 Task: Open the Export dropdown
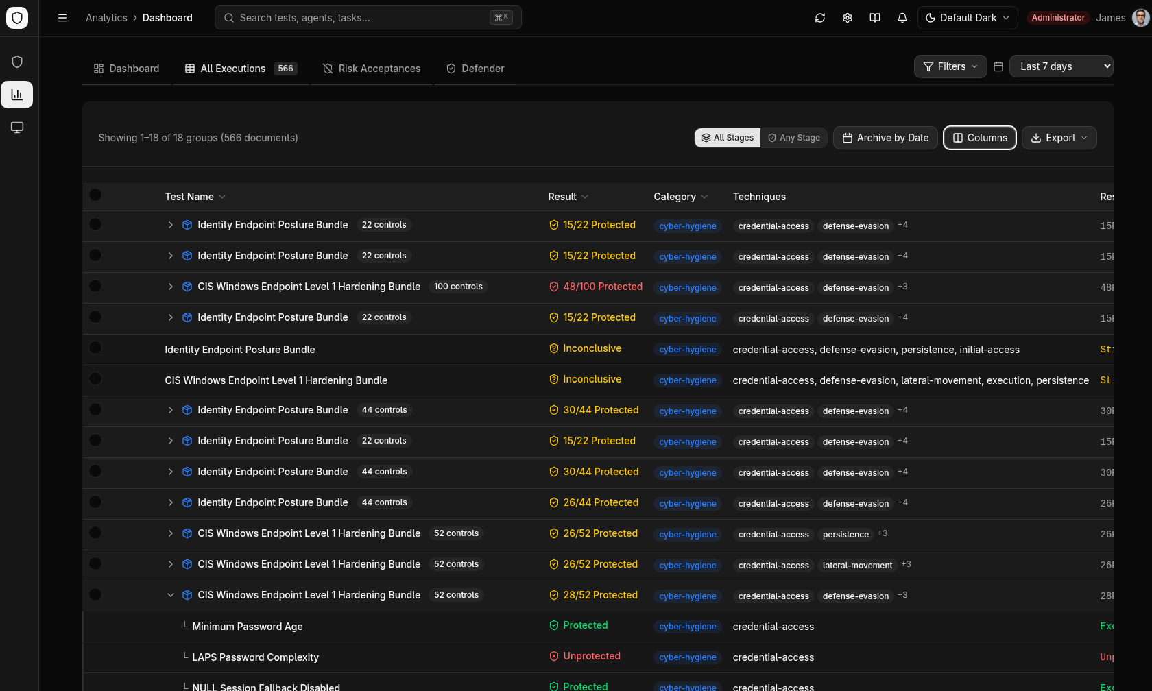[x=1059, y=138]
